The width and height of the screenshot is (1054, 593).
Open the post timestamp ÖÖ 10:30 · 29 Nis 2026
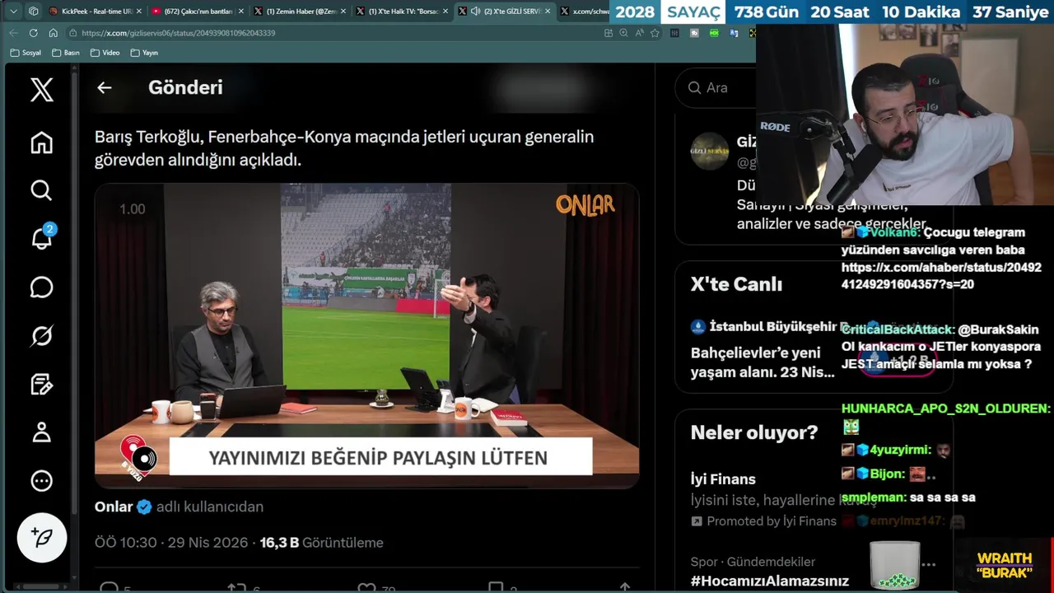pos(171,543)
